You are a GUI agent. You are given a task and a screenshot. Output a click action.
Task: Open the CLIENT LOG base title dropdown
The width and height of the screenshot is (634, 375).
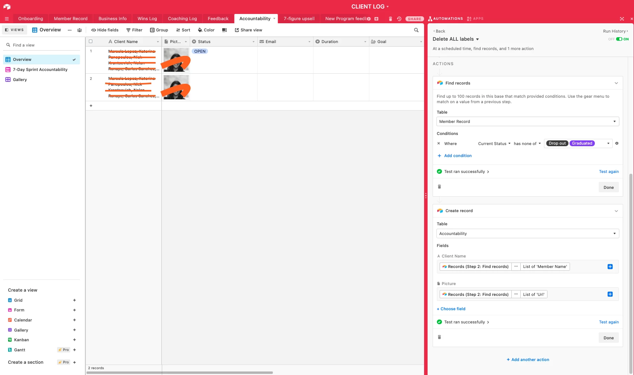[370, 7]
